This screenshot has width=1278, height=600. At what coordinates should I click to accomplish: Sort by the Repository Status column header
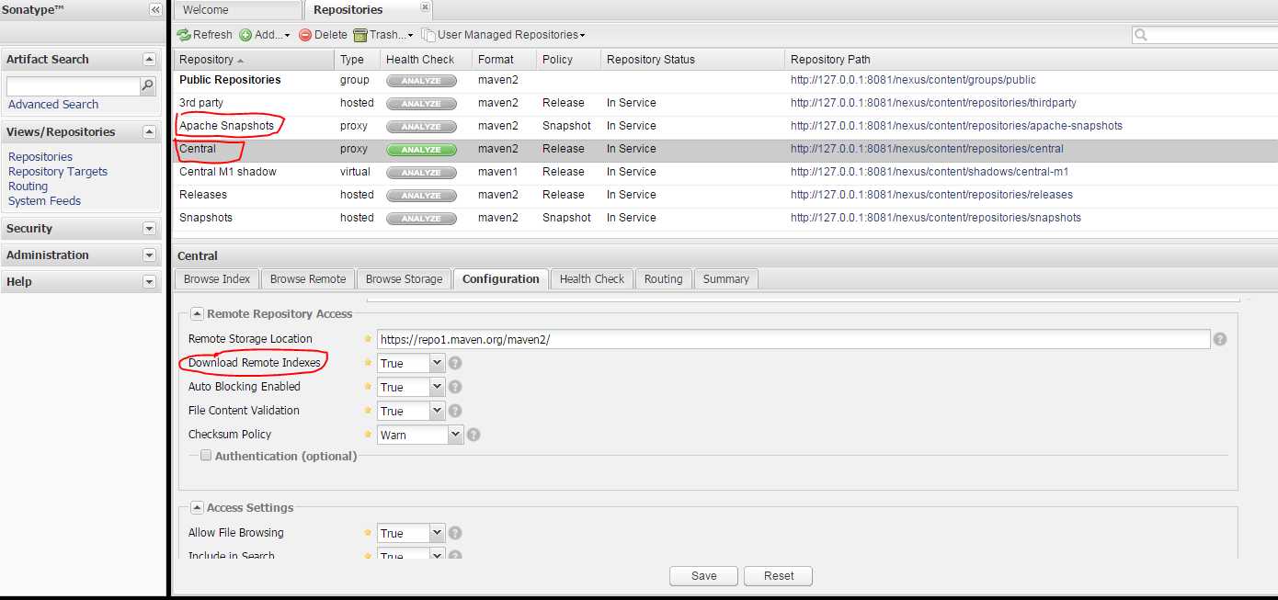coord(693,60)
